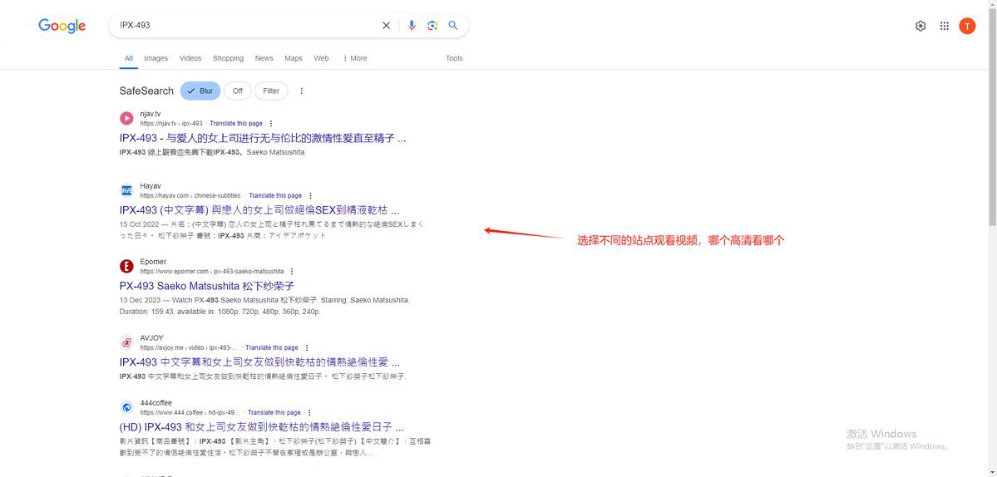Viewport: 997px width, 477px height.
Task: Click the 444coffee site name text
Action: pos(156,403)
